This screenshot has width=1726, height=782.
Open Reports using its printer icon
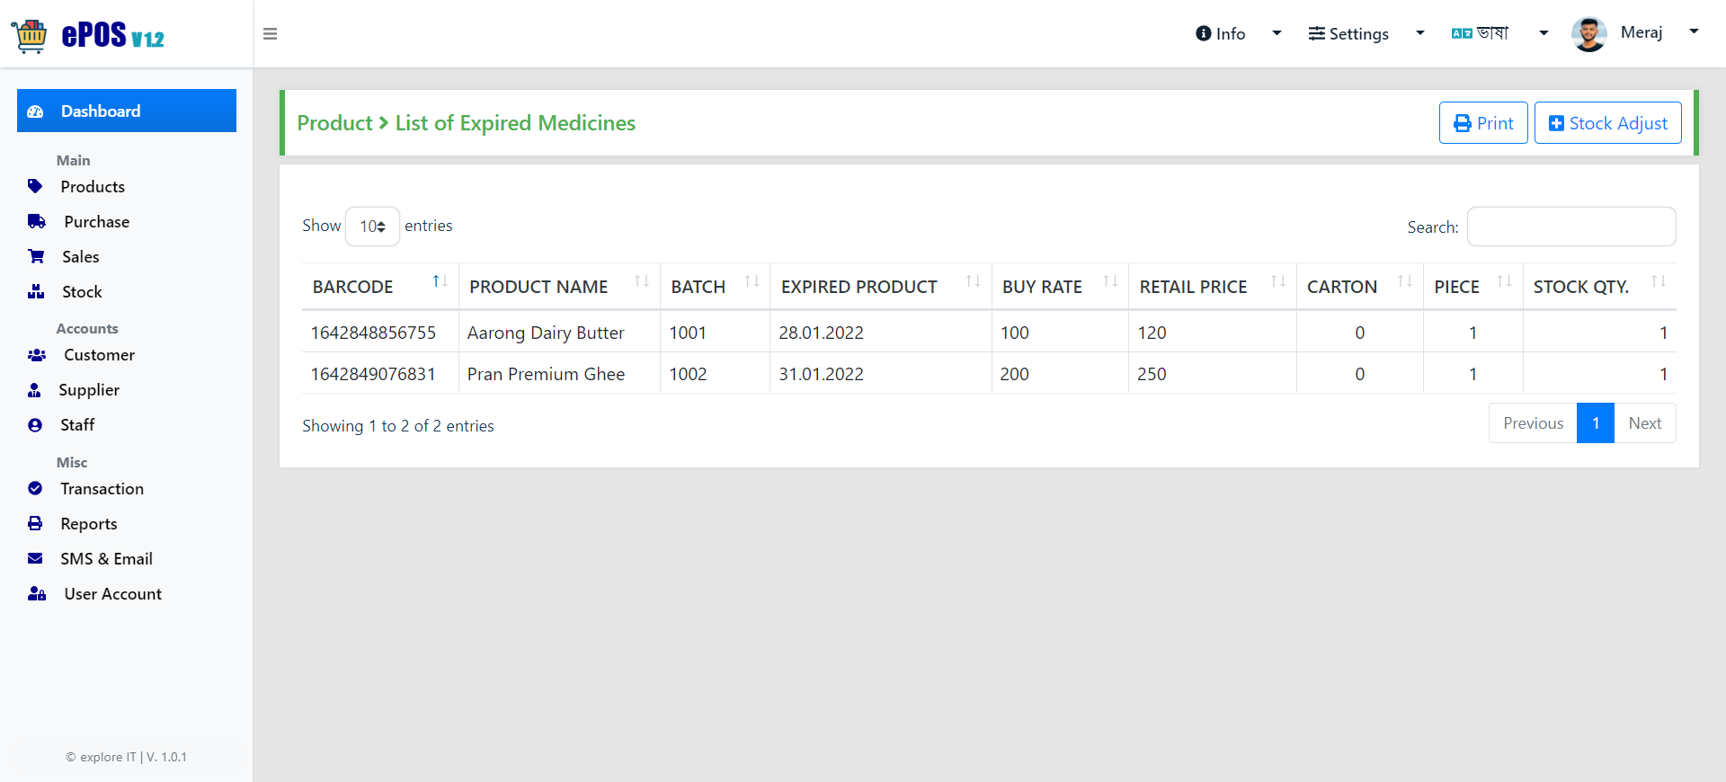[x=35, y=523]
